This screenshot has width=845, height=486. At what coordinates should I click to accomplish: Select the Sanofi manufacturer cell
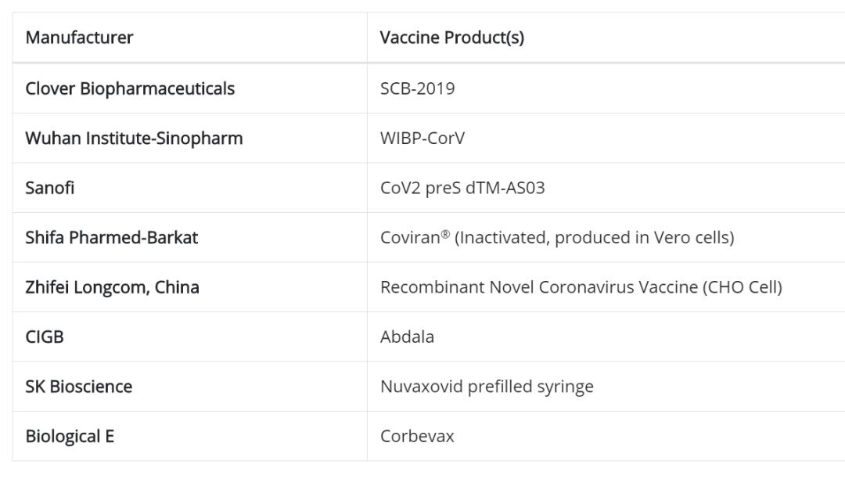pyautogui.click(x=50, y=188)
